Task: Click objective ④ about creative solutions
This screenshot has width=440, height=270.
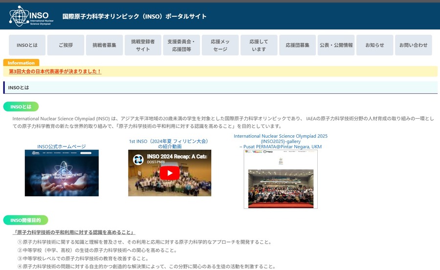Action: (x=147, y=267)
